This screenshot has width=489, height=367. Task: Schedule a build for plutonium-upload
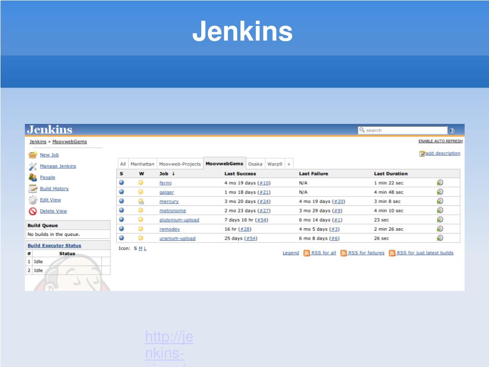pos(440,220)
